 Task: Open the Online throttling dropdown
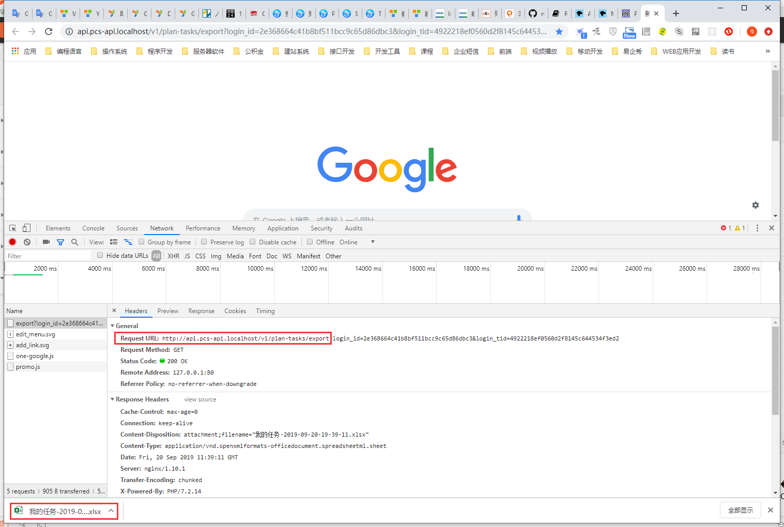pos(357,242)
